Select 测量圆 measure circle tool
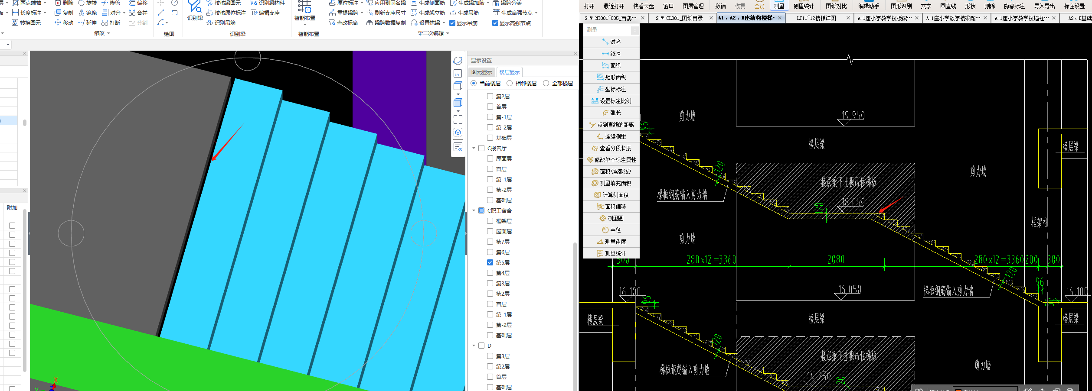 point(611,218)
